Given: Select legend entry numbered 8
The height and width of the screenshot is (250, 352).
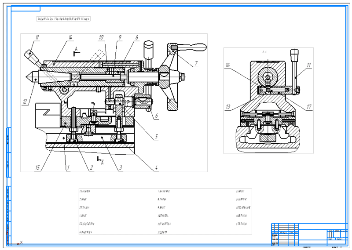Looking at the screenshot, I should 162,199.
